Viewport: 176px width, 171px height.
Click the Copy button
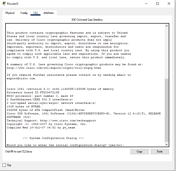pos(139,151)
